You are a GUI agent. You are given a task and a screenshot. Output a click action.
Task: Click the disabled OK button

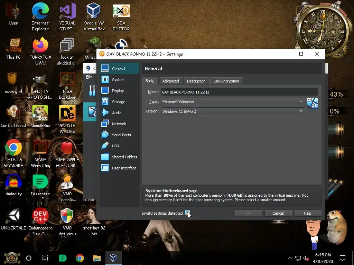point(248,213)
